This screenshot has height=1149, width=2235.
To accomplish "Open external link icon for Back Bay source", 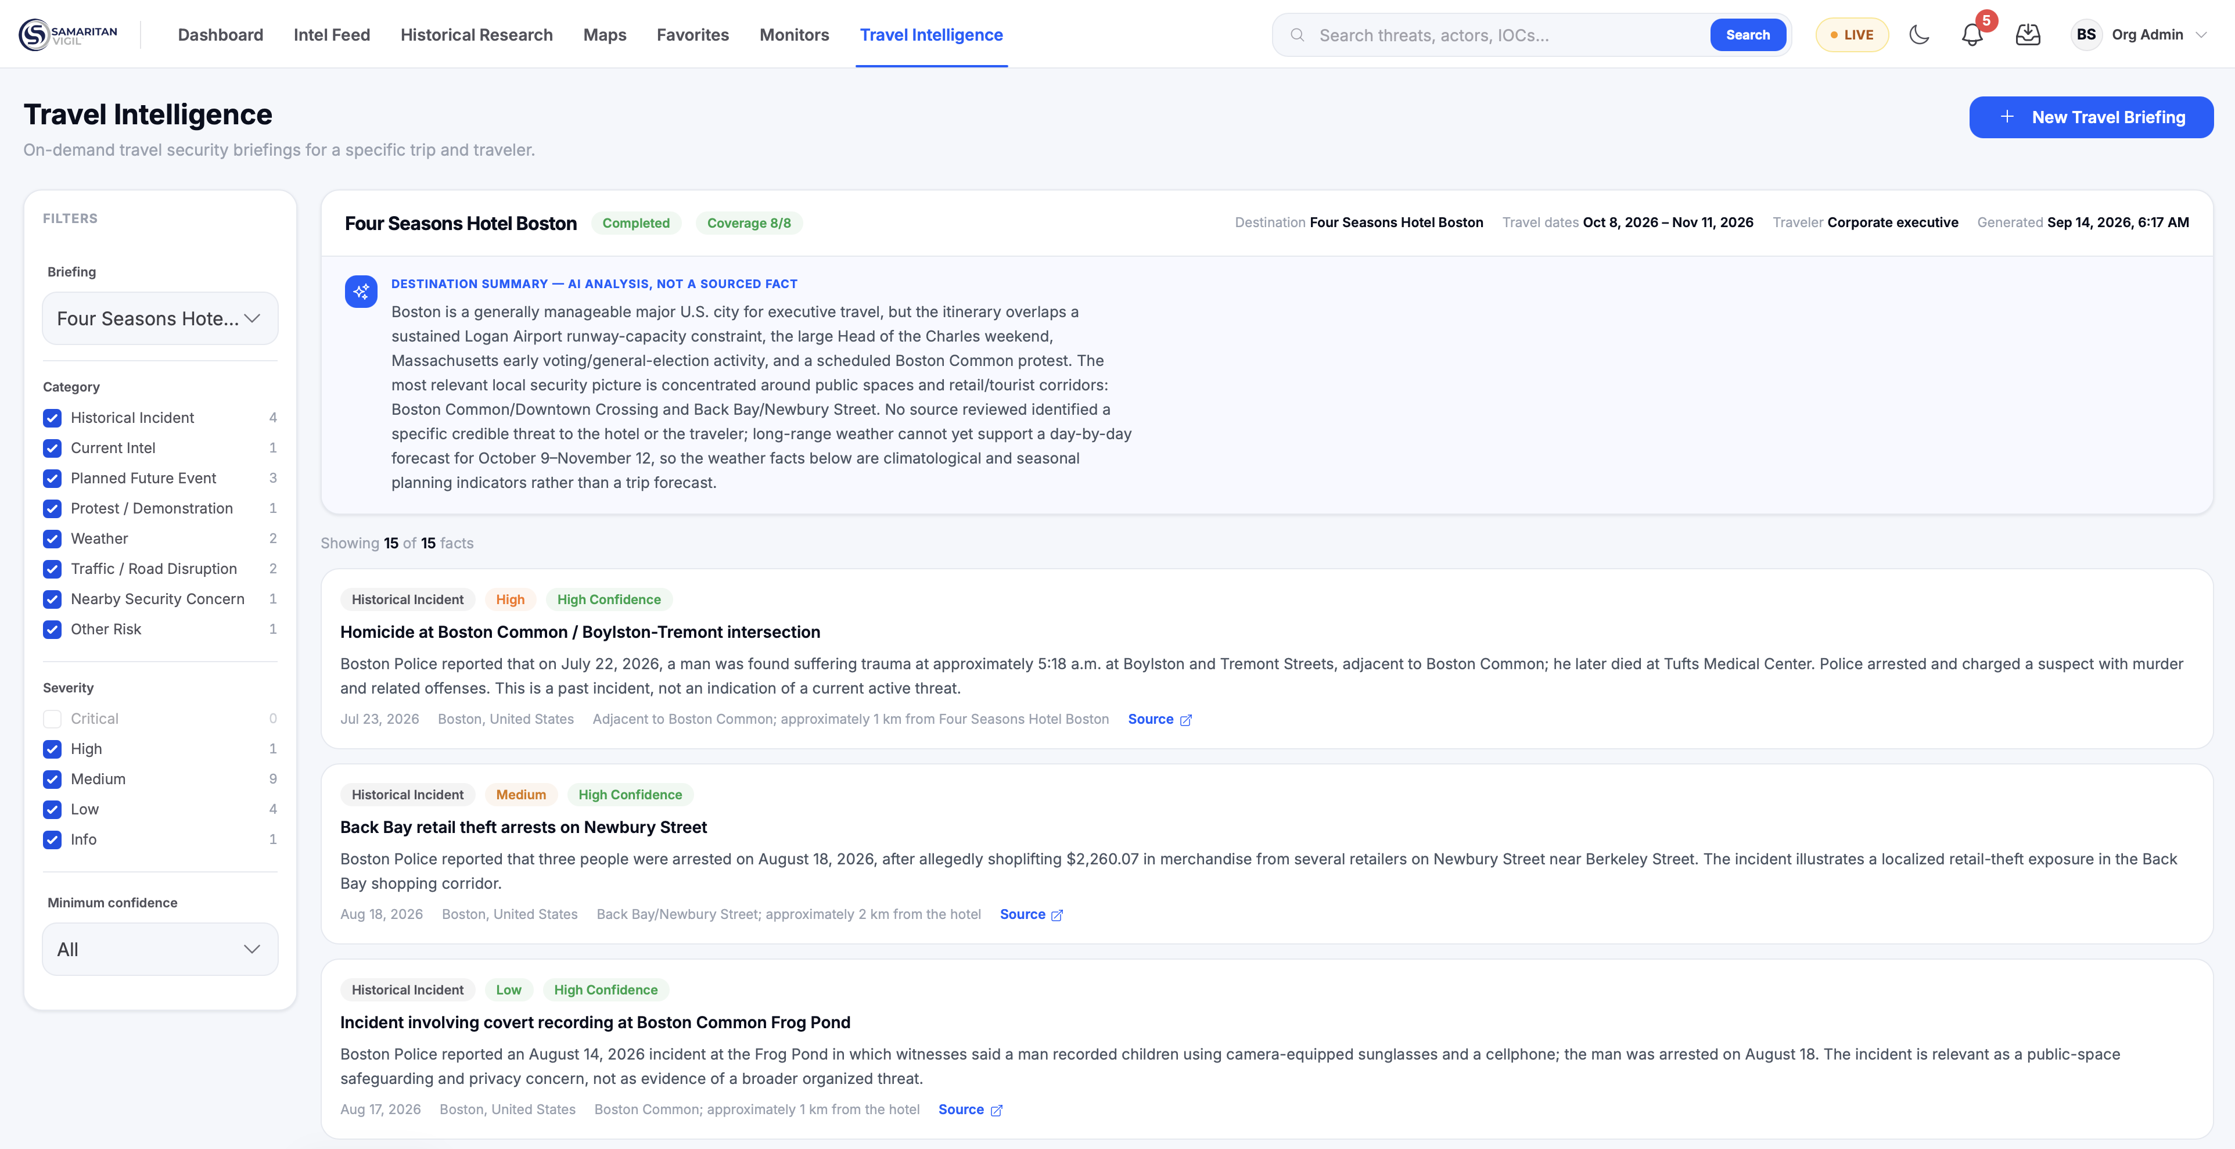I will tap(1057, 915).
